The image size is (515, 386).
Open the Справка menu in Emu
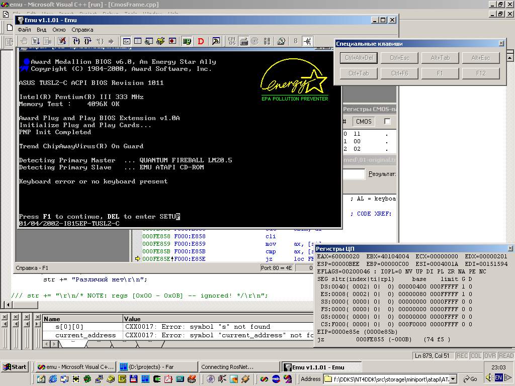pyautogui.click(x=82, y=30)
